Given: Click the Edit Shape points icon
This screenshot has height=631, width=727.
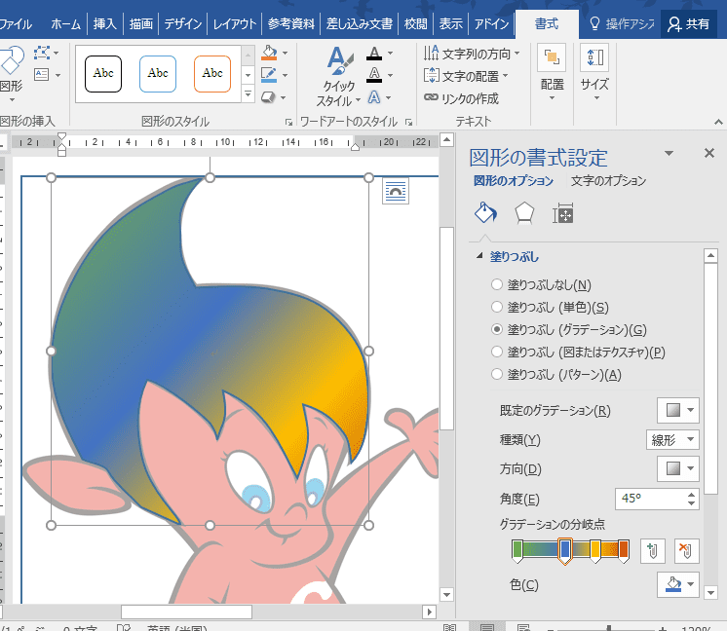Looking at the screenshot, I should point(42,53).
